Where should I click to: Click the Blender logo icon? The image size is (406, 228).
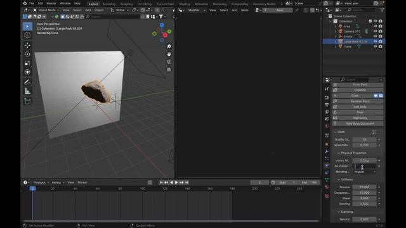point(25,3)
